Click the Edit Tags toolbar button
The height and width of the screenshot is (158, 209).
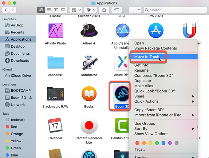pyautogui.click(x=116, y=10)
